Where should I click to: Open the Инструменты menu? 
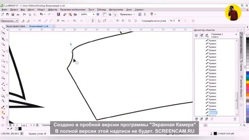pyautogui.click(x=116, y=10)
